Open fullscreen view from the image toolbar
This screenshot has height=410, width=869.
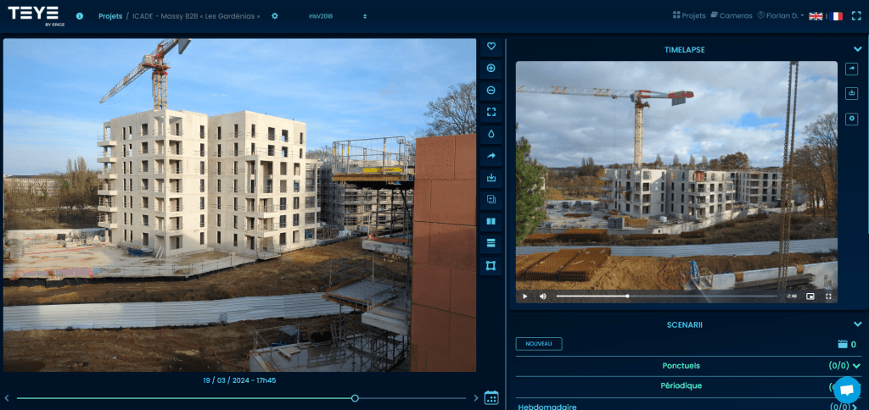[x=491, y=113]
